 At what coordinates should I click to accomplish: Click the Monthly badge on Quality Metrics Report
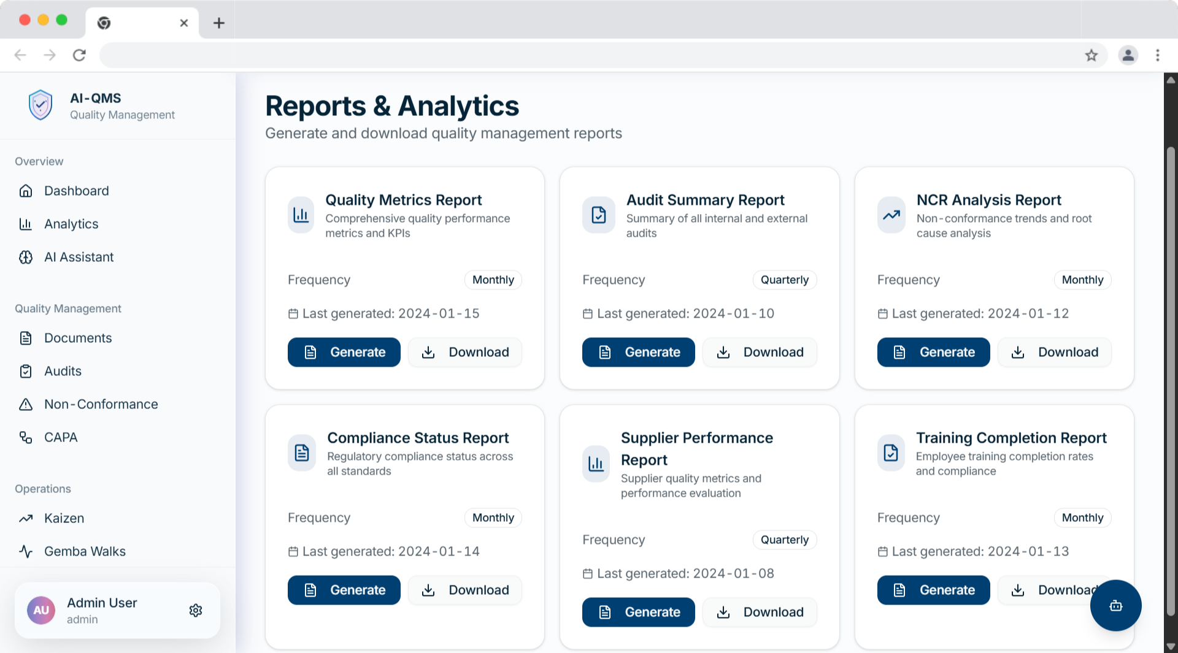point(493,280)
